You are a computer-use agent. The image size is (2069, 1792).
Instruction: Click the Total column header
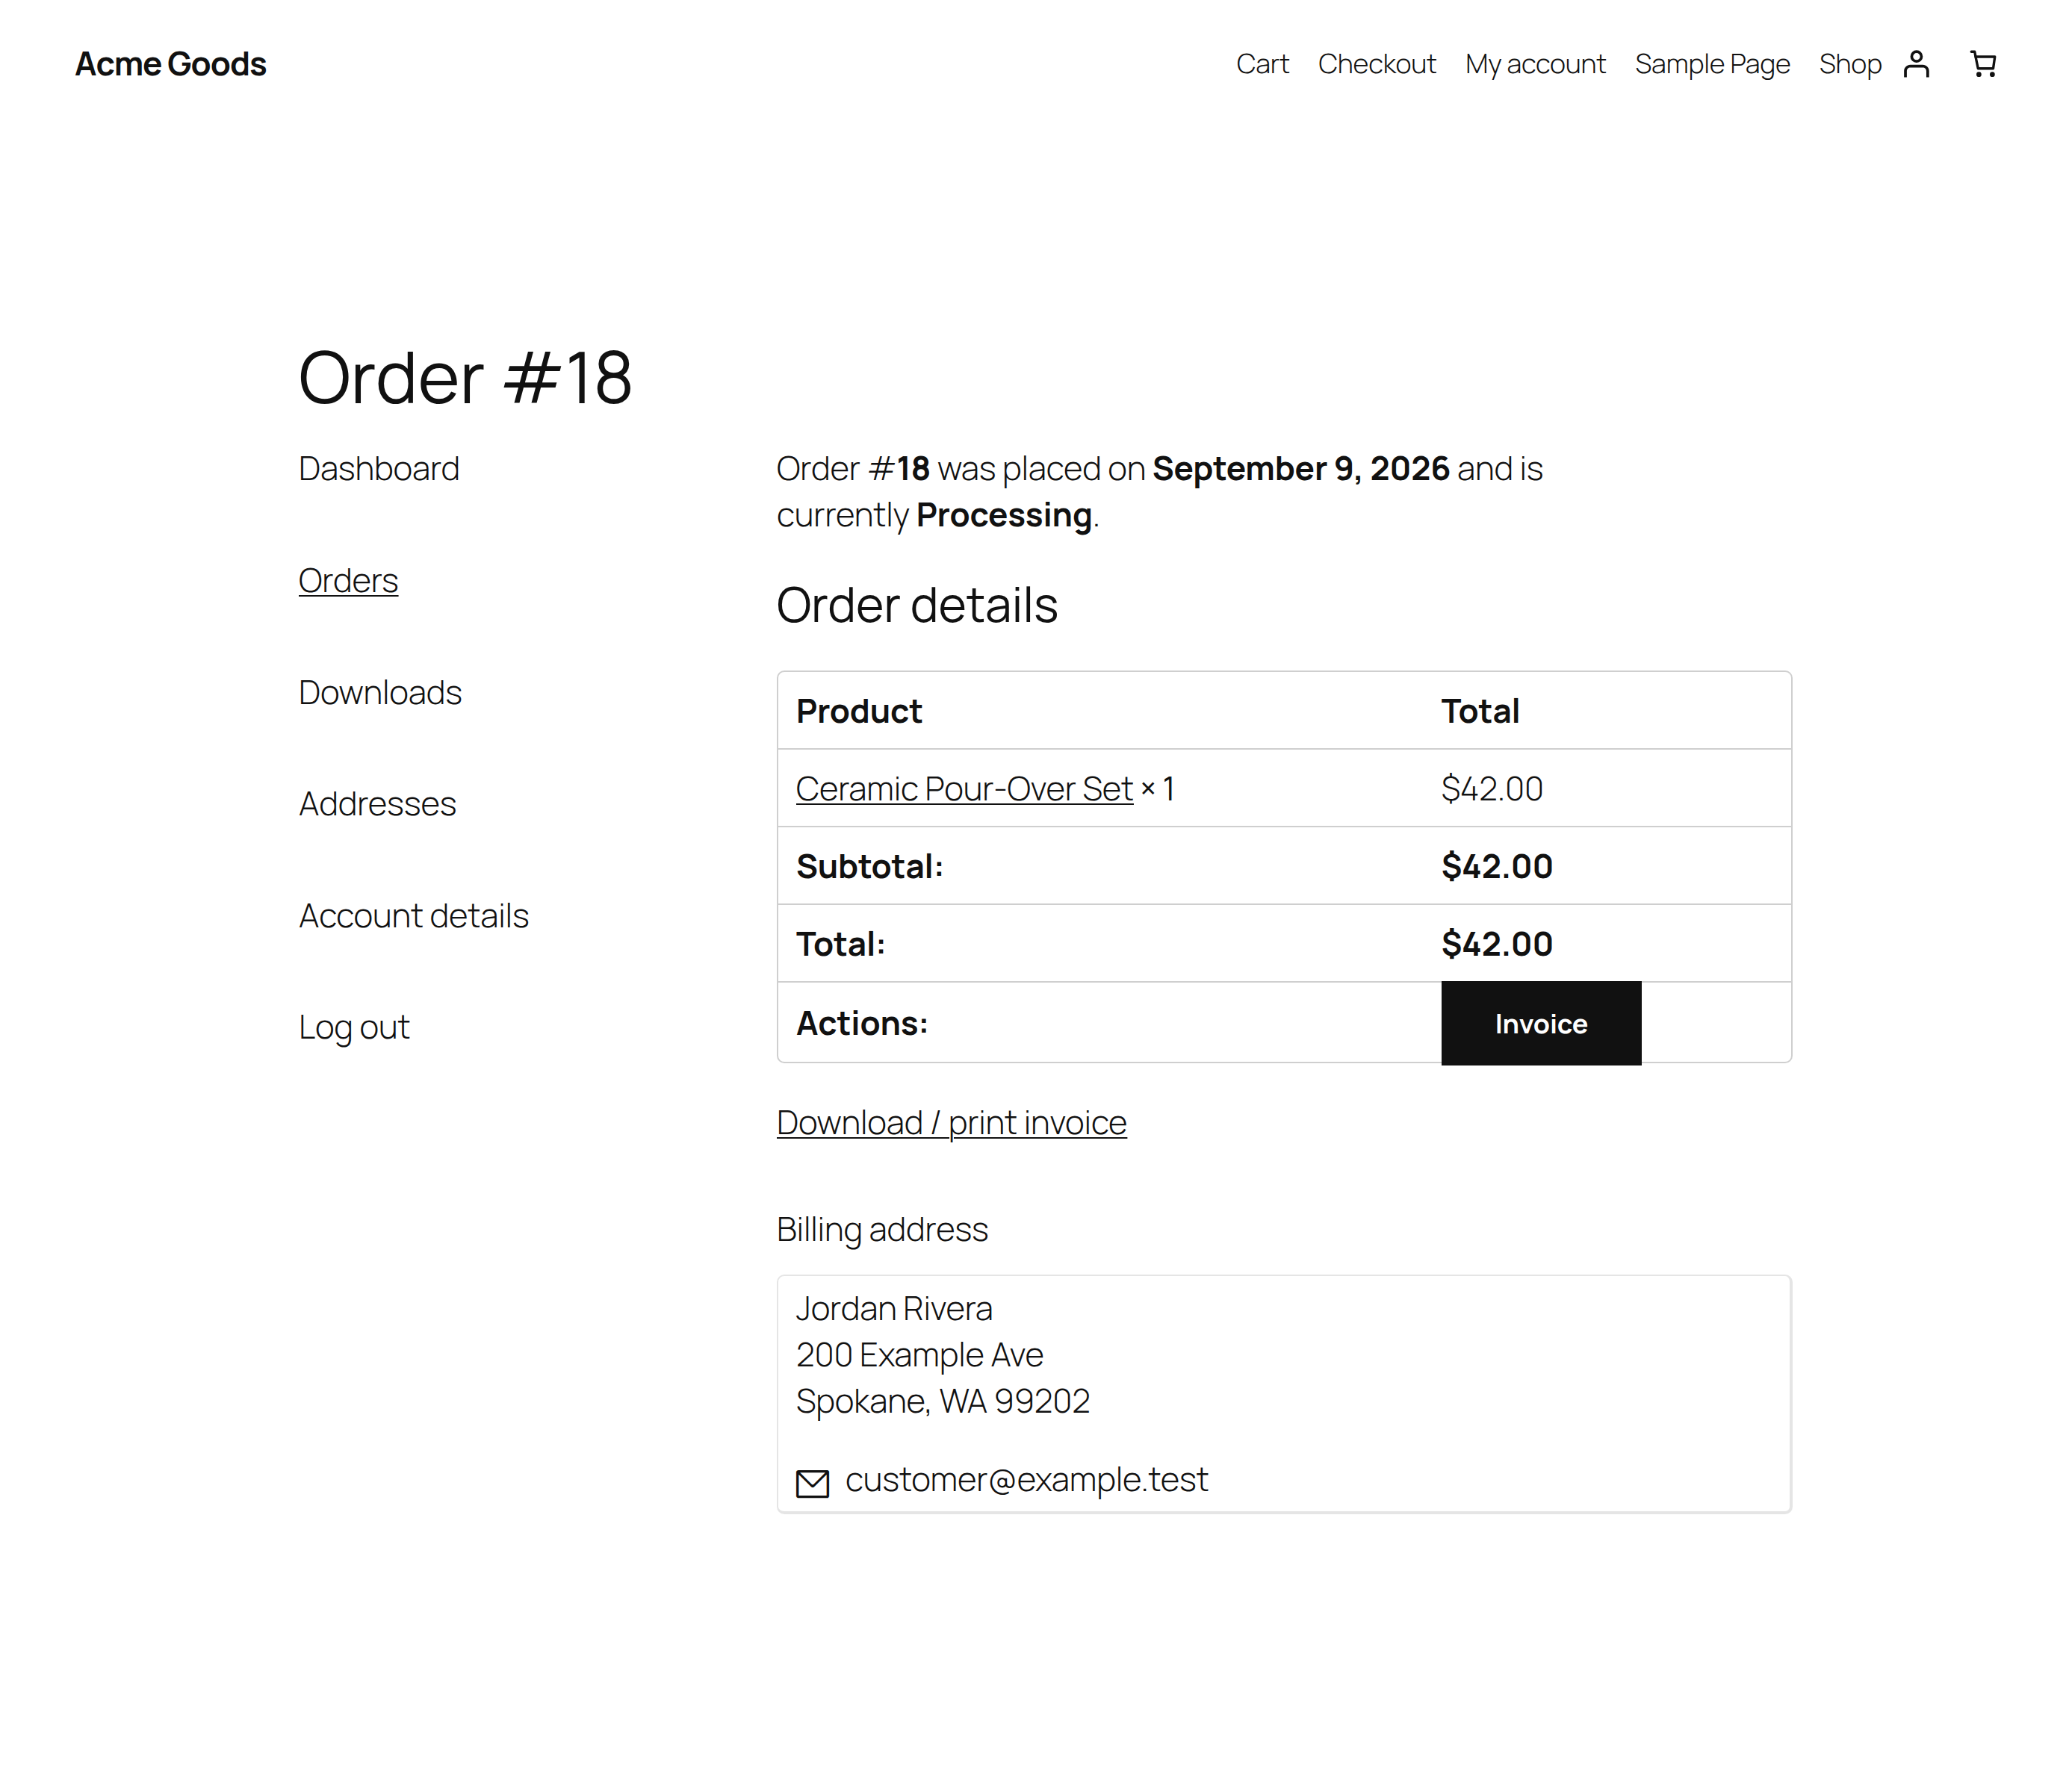pyautogui.click(x=1480, y=711)
